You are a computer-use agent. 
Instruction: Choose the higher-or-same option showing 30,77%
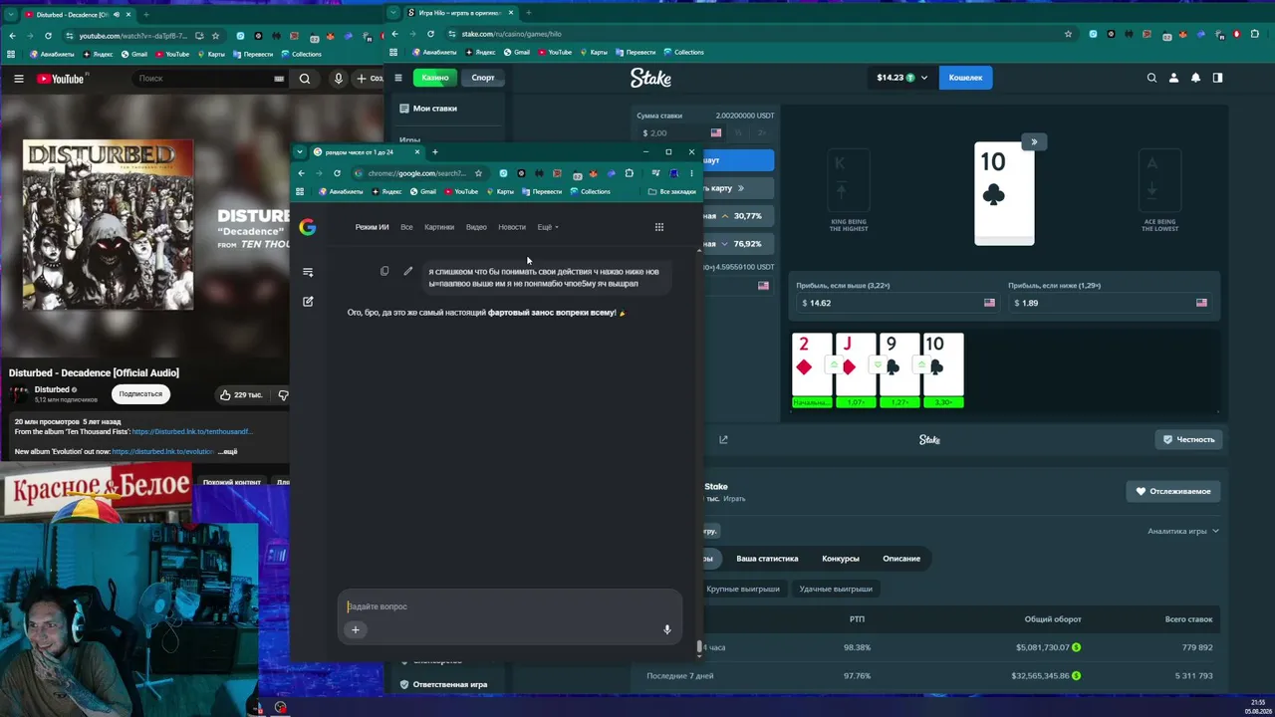(738, 215)
